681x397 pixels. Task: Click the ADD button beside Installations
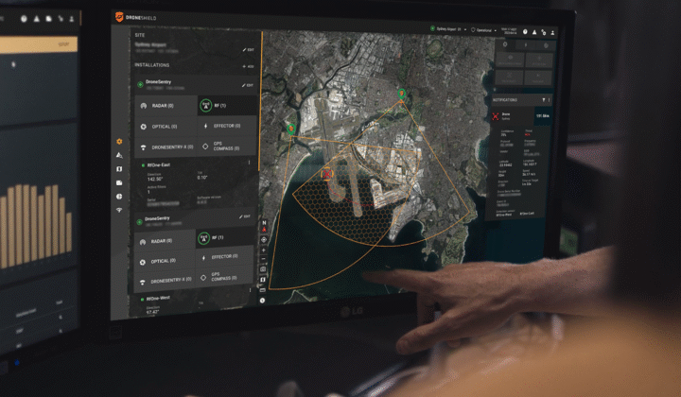(248, 66)
